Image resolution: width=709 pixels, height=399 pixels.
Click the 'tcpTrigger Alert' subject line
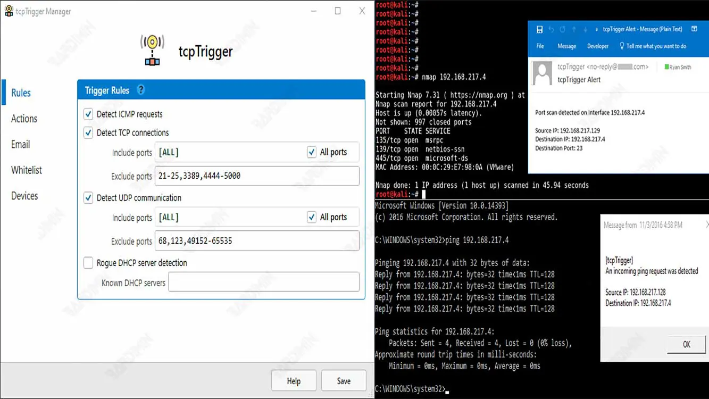579,80
